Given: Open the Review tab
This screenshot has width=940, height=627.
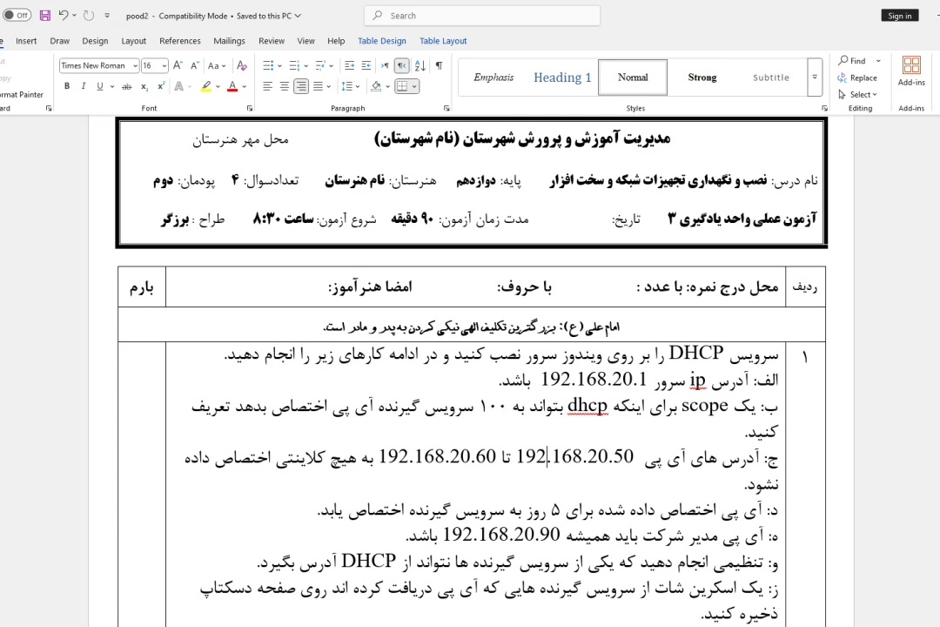Looking at the screenshot, I should [x=272, y=41].
